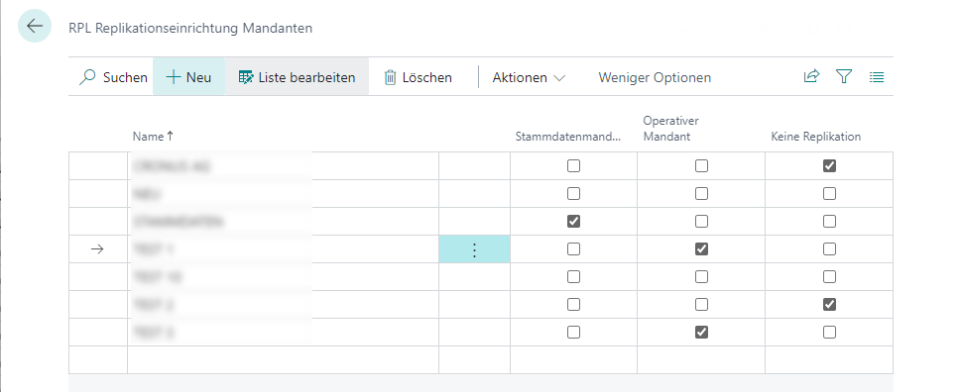Uncheck Operativer Mandant on selected row
The height and width of the screenshot is (392, 960).
[x=701, y=248]
